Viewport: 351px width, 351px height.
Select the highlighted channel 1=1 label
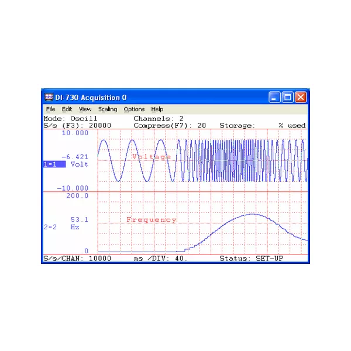coord(54,164)
